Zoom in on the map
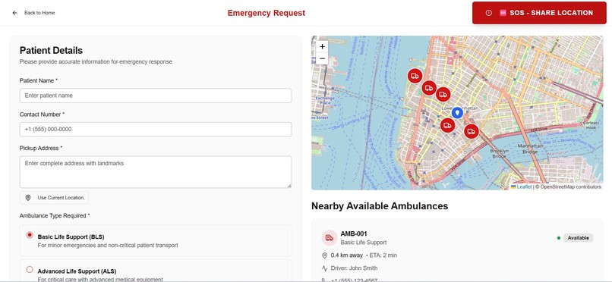Screen dimensions: 612x282 [322, 46]
